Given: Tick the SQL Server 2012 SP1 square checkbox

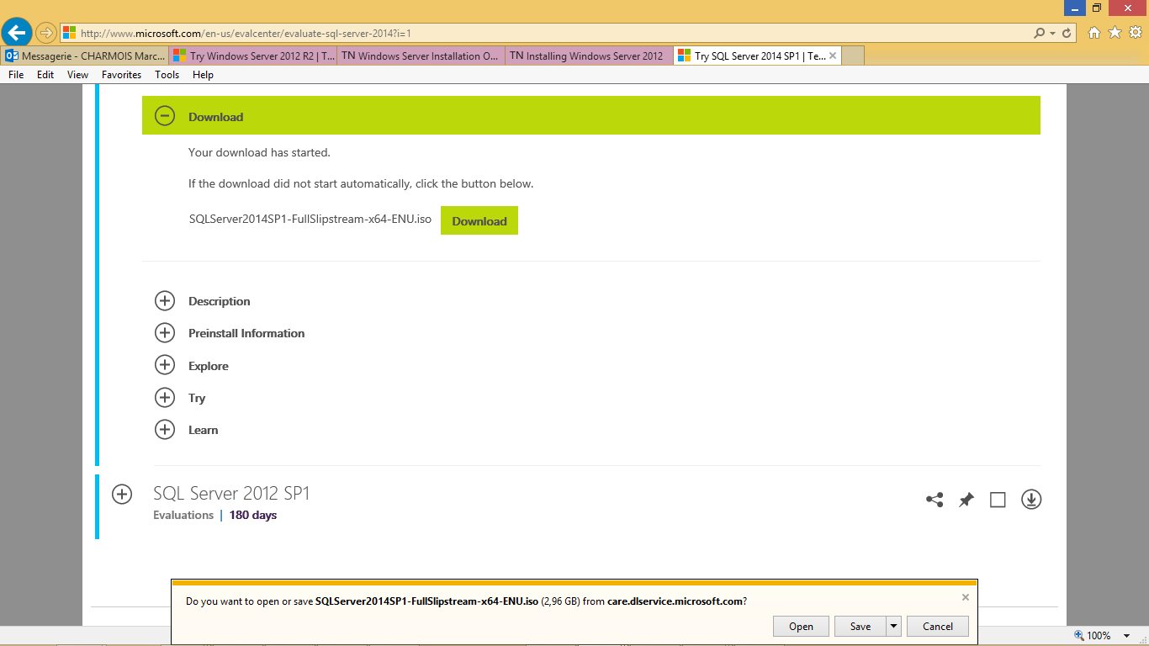Looking at the screenshot, I should (x=998, y=500).
